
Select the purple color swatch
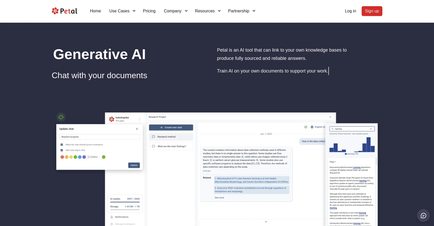84,157
